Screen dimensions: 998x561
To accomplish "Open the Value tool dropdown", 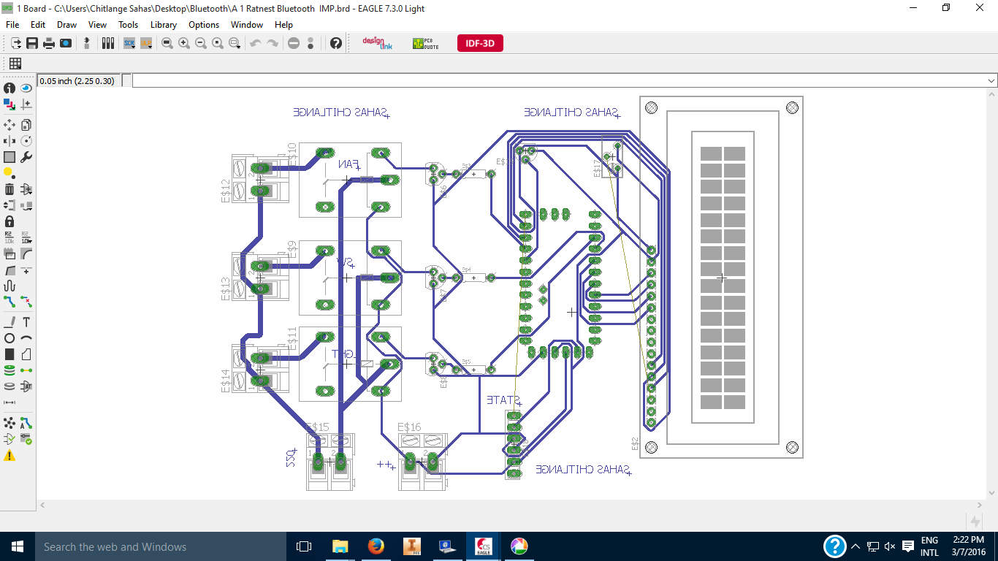I will click(x=26, y=237).
